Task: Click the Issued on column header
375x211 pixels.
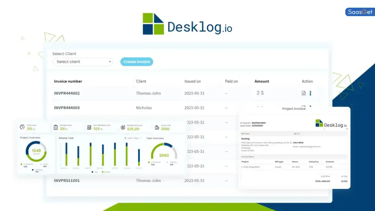Action: pyautogui.click(x=193, y=81)
